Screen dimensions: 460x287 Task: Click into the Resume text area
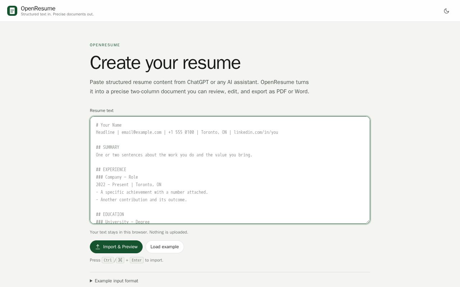[x=230, y=170]
